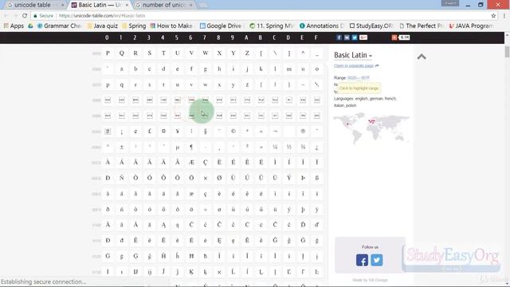Open the 11. Spring MV bookmark
This screenshot has height=287, width=510.
point(272,26)
